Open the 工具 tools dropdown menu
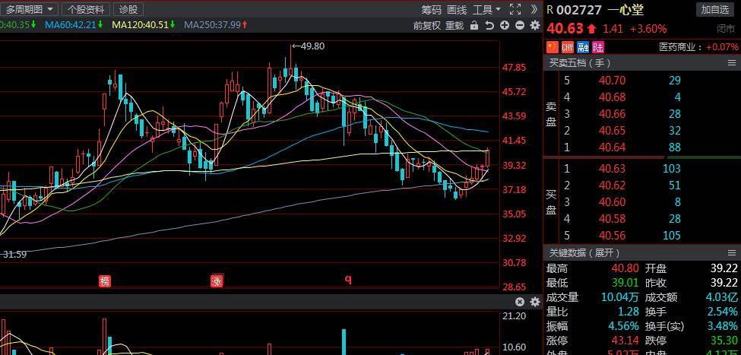The width and height of the screenshot is (741, 355). (486, 9)
